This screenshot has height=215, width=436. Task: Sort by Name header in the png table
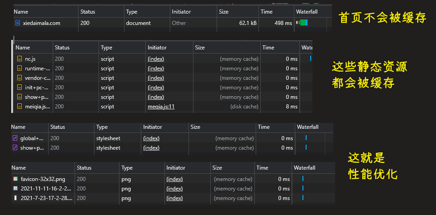[19, 168]
